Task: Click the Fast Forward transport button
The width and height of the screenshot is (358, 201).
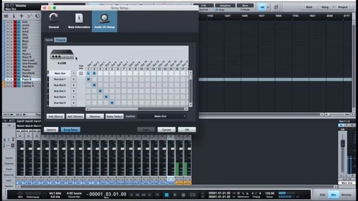Action: [144, 195]
